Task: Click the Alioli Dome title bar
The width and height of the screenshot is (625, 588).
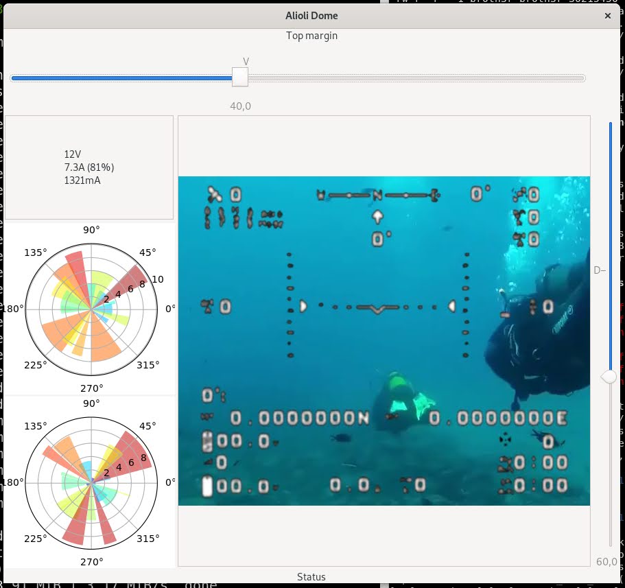Action: tap(311, 15)
